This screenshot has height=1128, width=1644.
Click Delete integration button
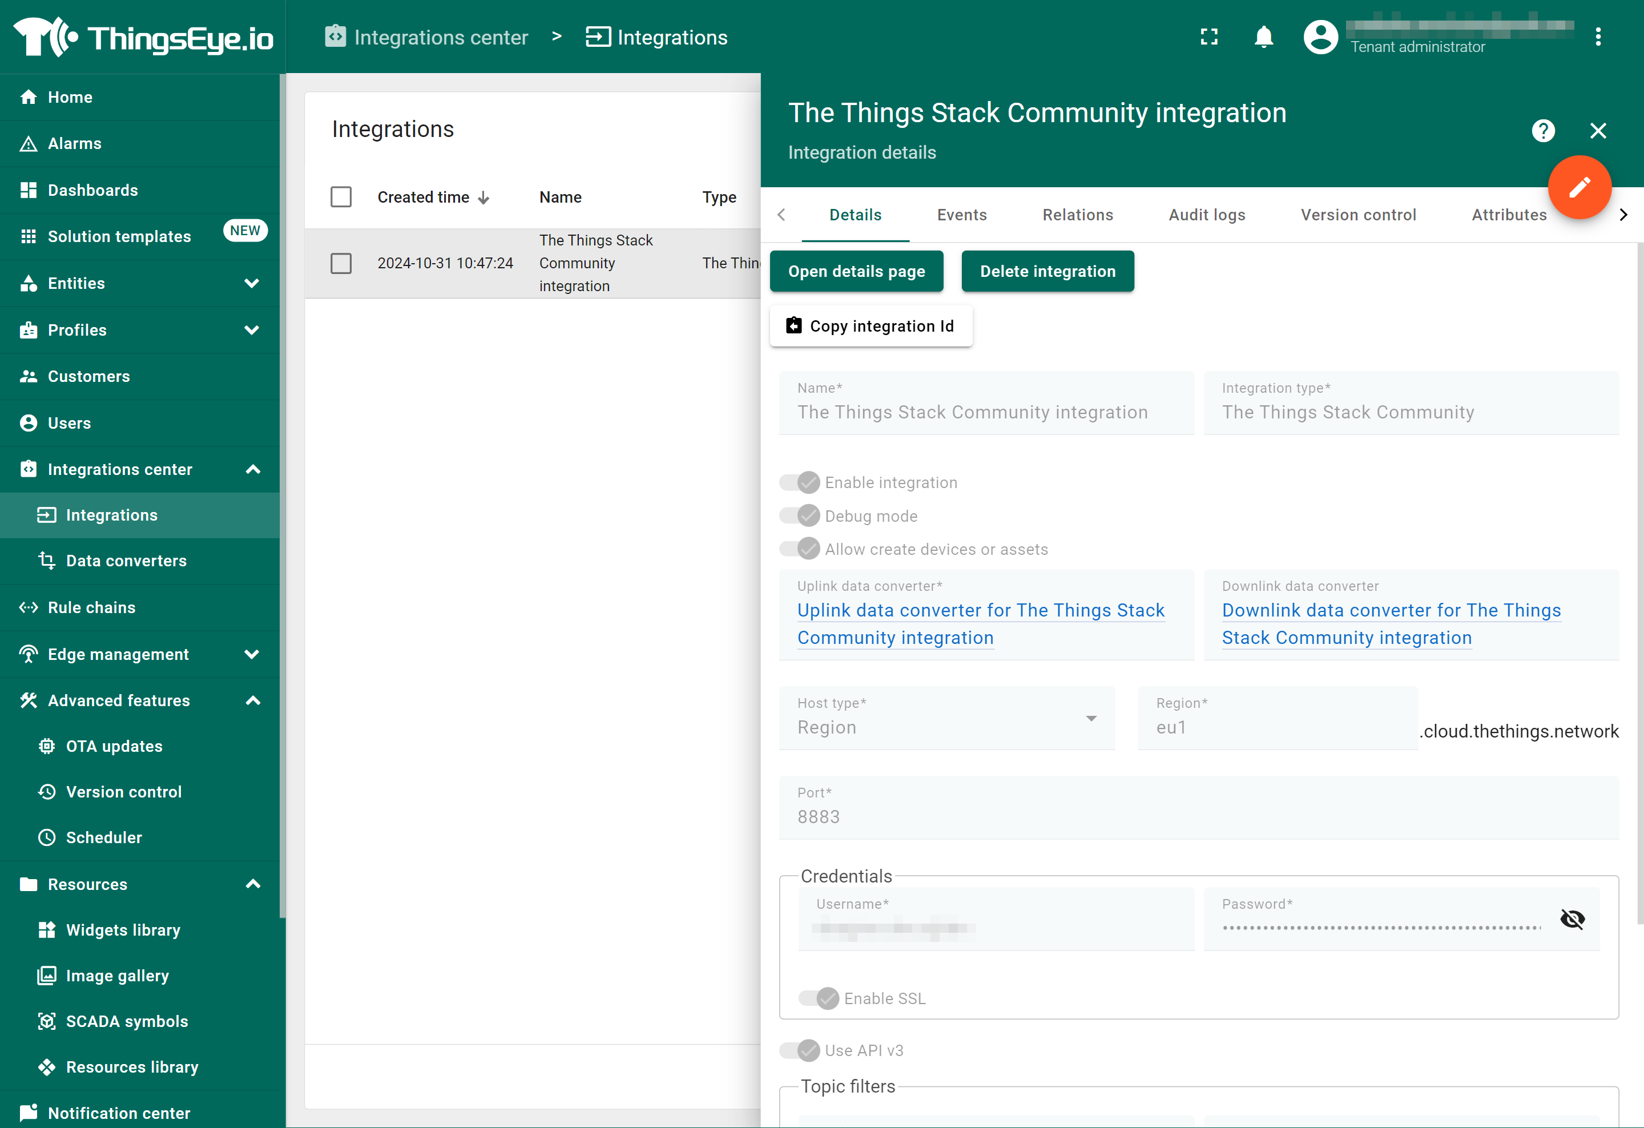(1047, 271)
